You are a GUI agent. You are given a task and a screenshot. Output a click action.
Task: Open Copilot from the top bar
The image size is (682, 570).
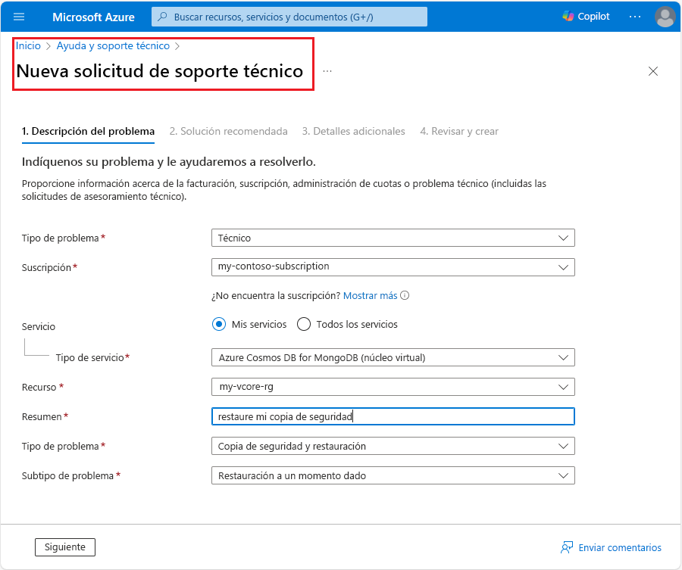click(x=585, y=16)
